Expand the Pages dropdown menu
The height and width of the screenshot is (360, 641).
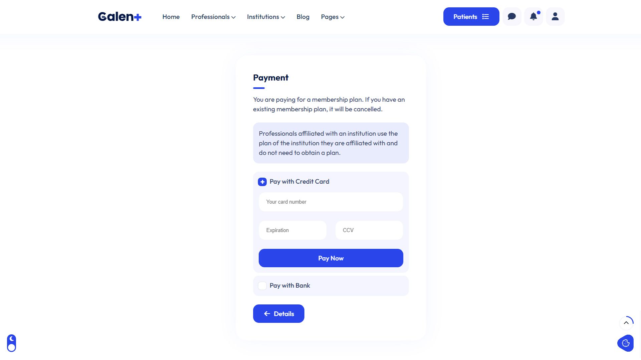333,17
